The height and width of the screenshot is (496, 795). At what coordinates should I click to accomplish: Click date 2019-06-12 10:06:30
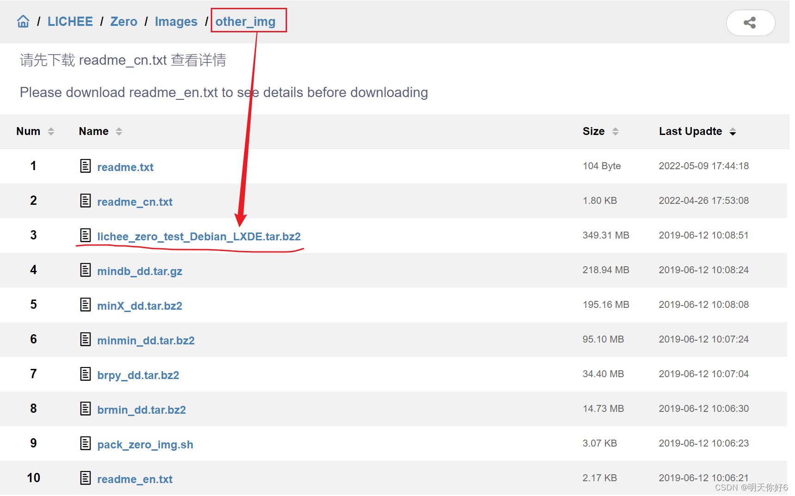click(x=703, y=409)
